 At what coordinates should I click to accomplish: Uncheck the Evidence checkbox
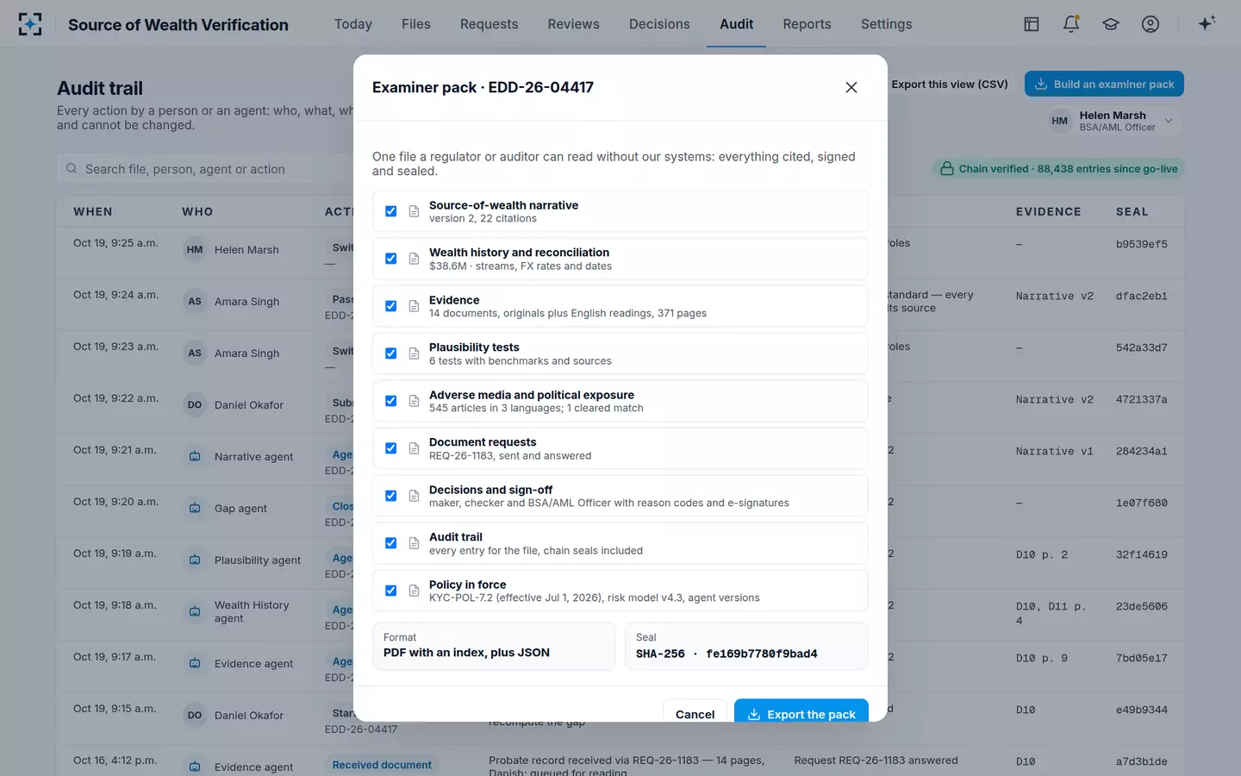391,306
